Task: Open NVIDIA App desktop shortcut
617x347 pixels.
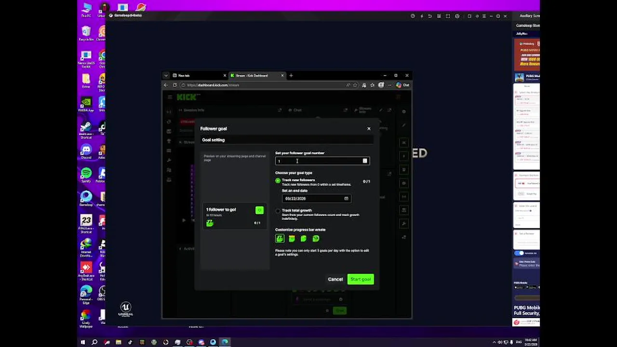Action: coord(86,105)
